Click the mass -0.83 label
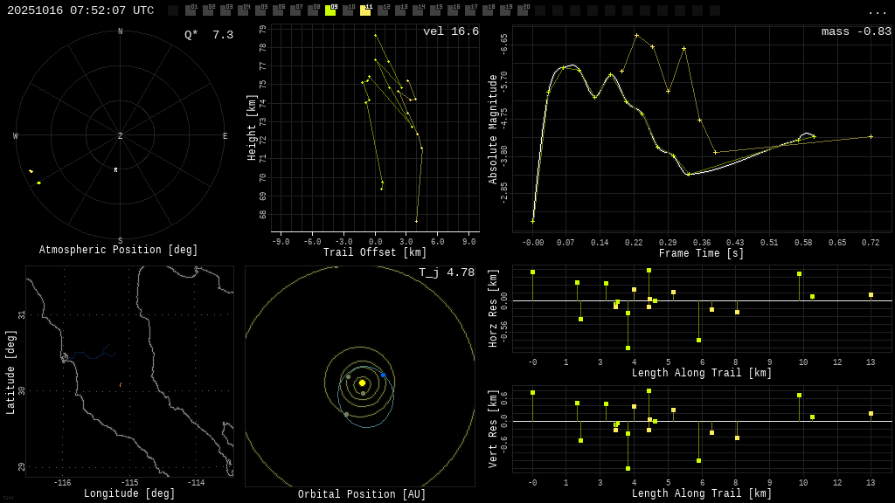 point(856,31)
